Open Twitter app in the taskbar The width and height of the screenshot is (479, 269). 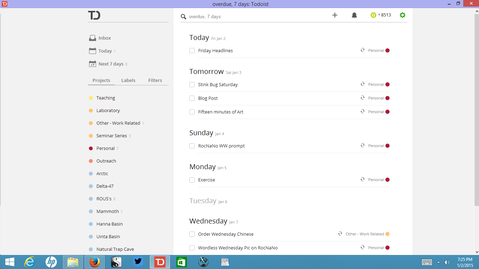pyautogui.click(x=138, y=262)
